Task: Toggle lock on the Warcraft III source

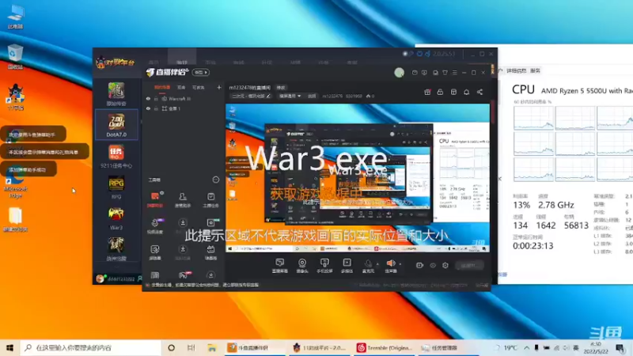Action: (x=156, y=98)
